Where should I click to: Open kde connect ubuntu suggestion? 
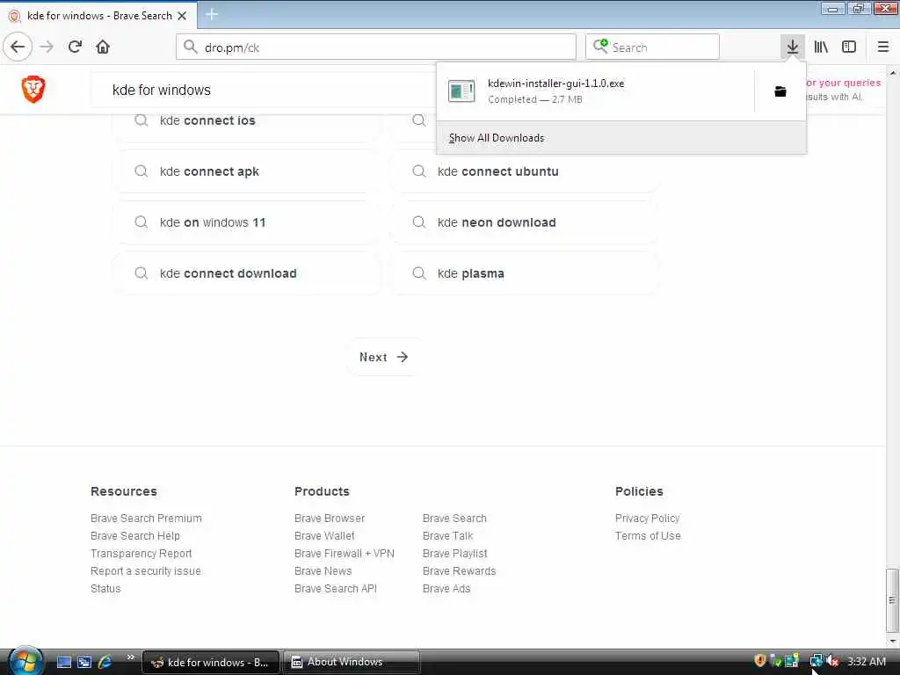525,171
